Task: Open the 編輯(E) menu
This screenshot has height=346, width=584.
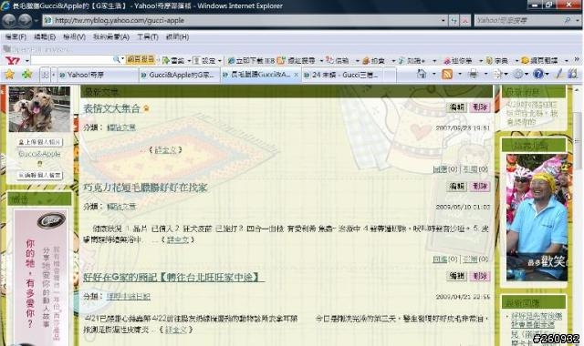Action: coord(45,36)
